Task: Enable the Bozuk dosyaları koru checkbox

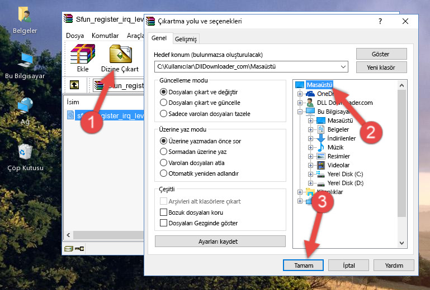Action: 164,212
